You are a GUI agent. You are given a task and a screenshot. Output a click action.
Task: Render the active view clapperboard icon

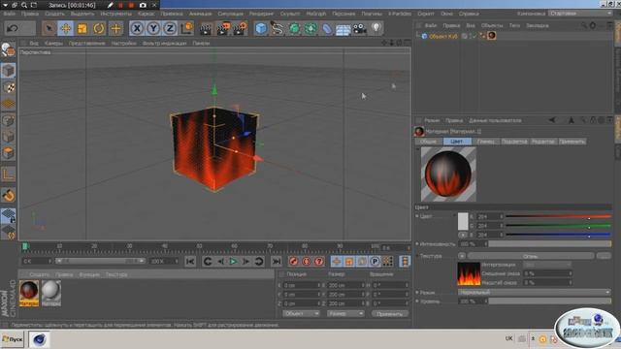(206, 28)
